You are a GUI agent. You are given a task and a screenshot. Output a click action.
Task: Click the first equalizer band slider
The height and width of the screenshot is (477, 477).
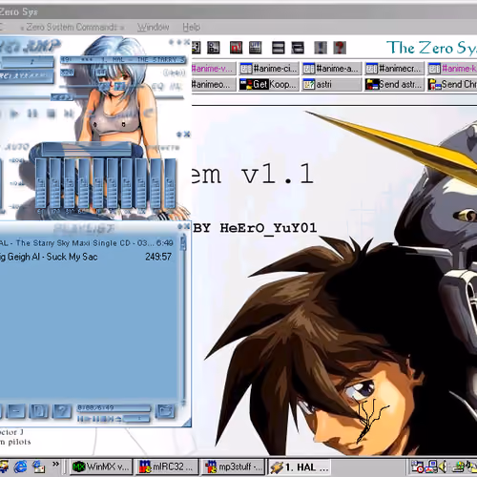[41, 183]
